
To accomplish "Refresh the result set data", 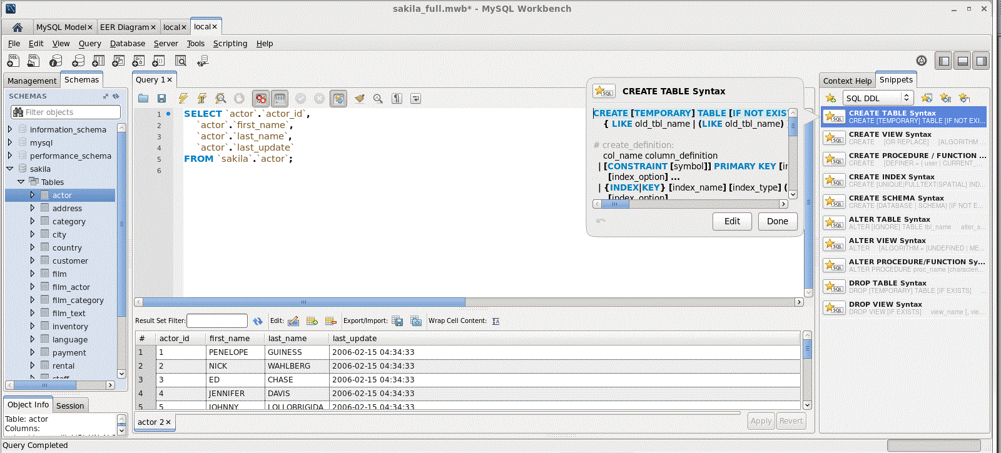I will (258, 321).
